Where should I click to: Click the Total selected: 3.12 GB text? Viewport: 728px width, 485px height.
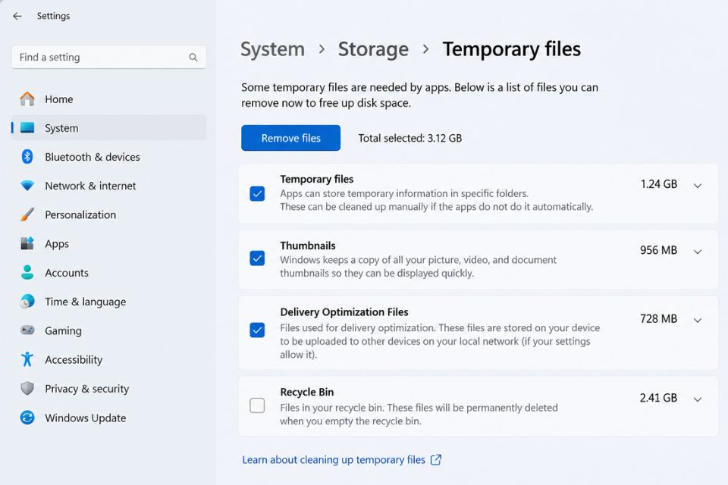click(410, 138)
